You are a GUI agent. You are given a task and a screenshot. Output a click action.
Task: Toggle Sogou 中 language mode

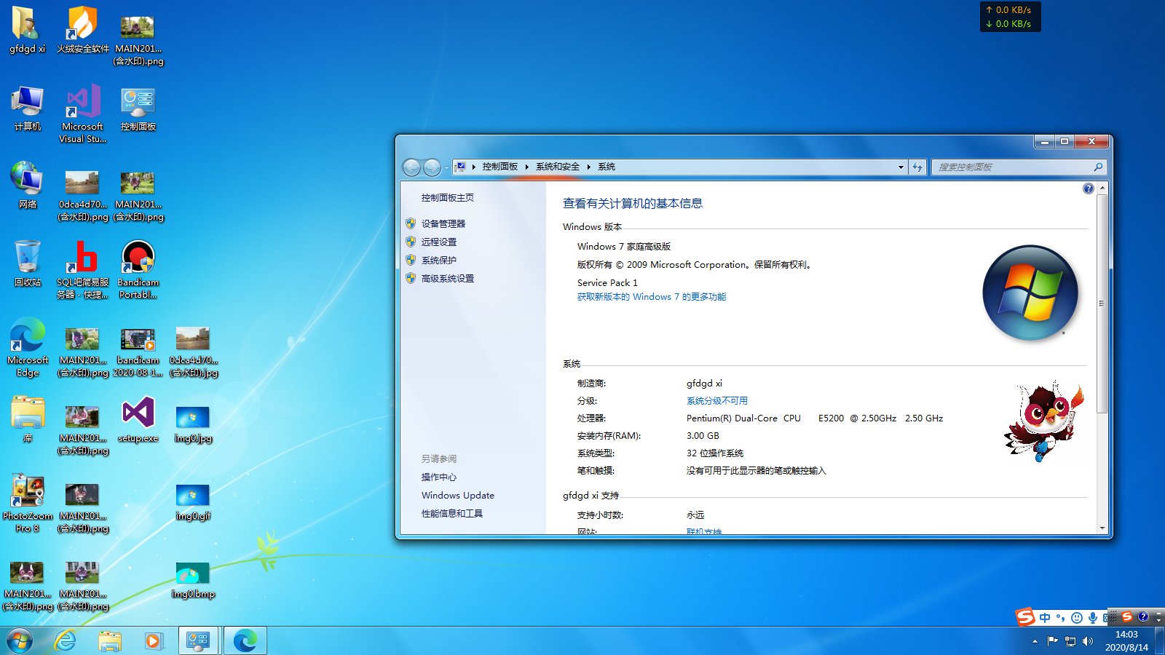(1045, 618)
